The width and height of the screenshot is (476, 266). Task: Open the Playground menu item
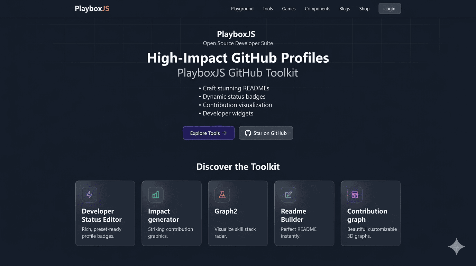[x=242, y=8]
